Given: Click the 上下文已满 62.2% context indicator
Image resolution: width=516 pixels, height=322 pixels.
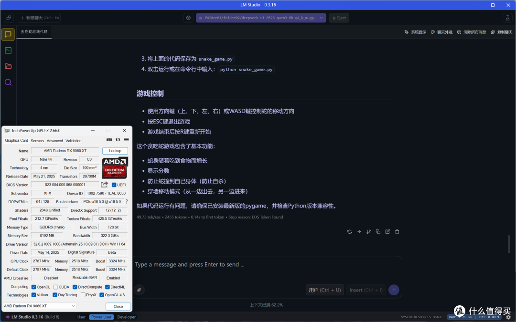Looking at the screenshot, I should point(267,305).
